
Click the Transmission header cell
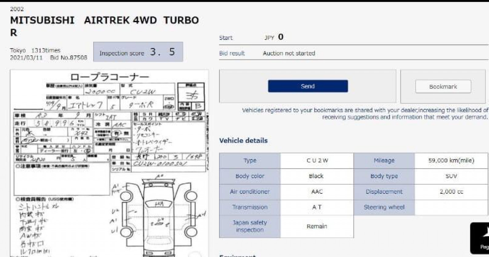pos(250,207)
